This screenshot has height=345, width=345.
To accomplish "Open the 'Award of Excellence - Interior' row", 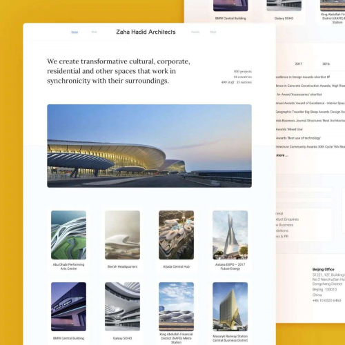I will 310,103.
